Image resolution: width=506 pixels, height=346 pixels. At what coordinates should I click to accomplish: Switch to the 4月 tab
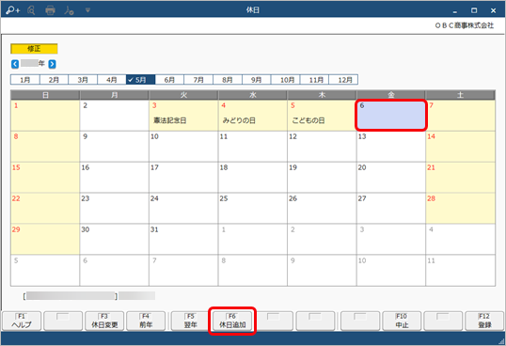pyautogui.click(x=112, y=80)
